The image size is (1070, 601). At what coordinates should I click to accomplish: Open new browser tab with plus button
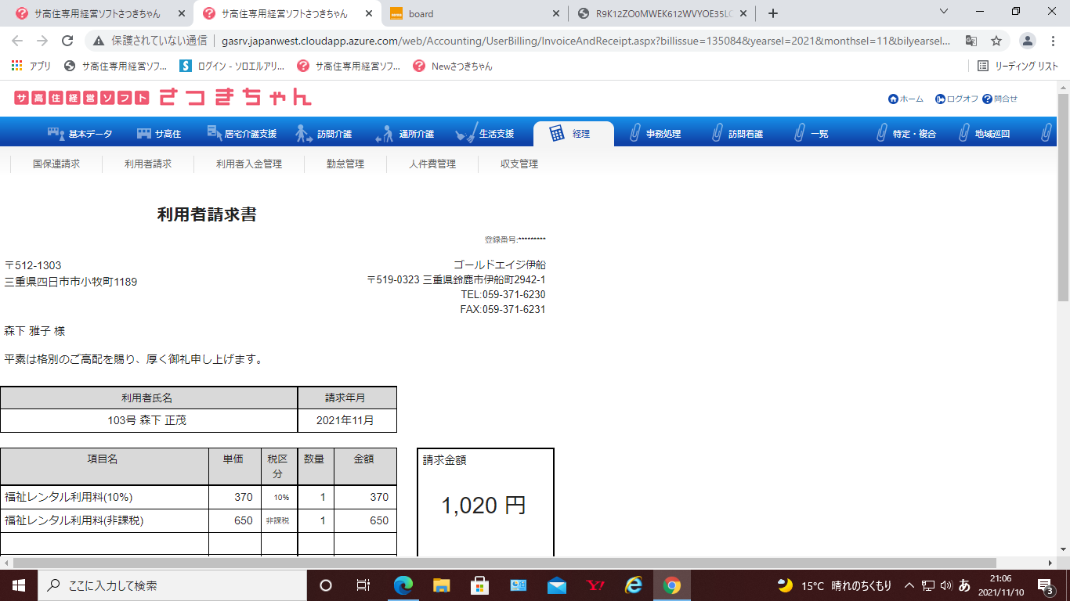[x=773, y=13]
